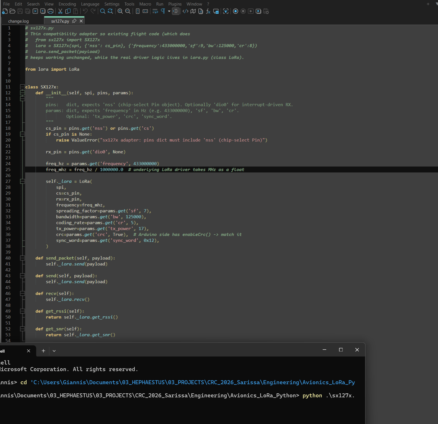Click line number 25 in the margin
Viewport: 438px width, 424px height.
pos(8,169)
